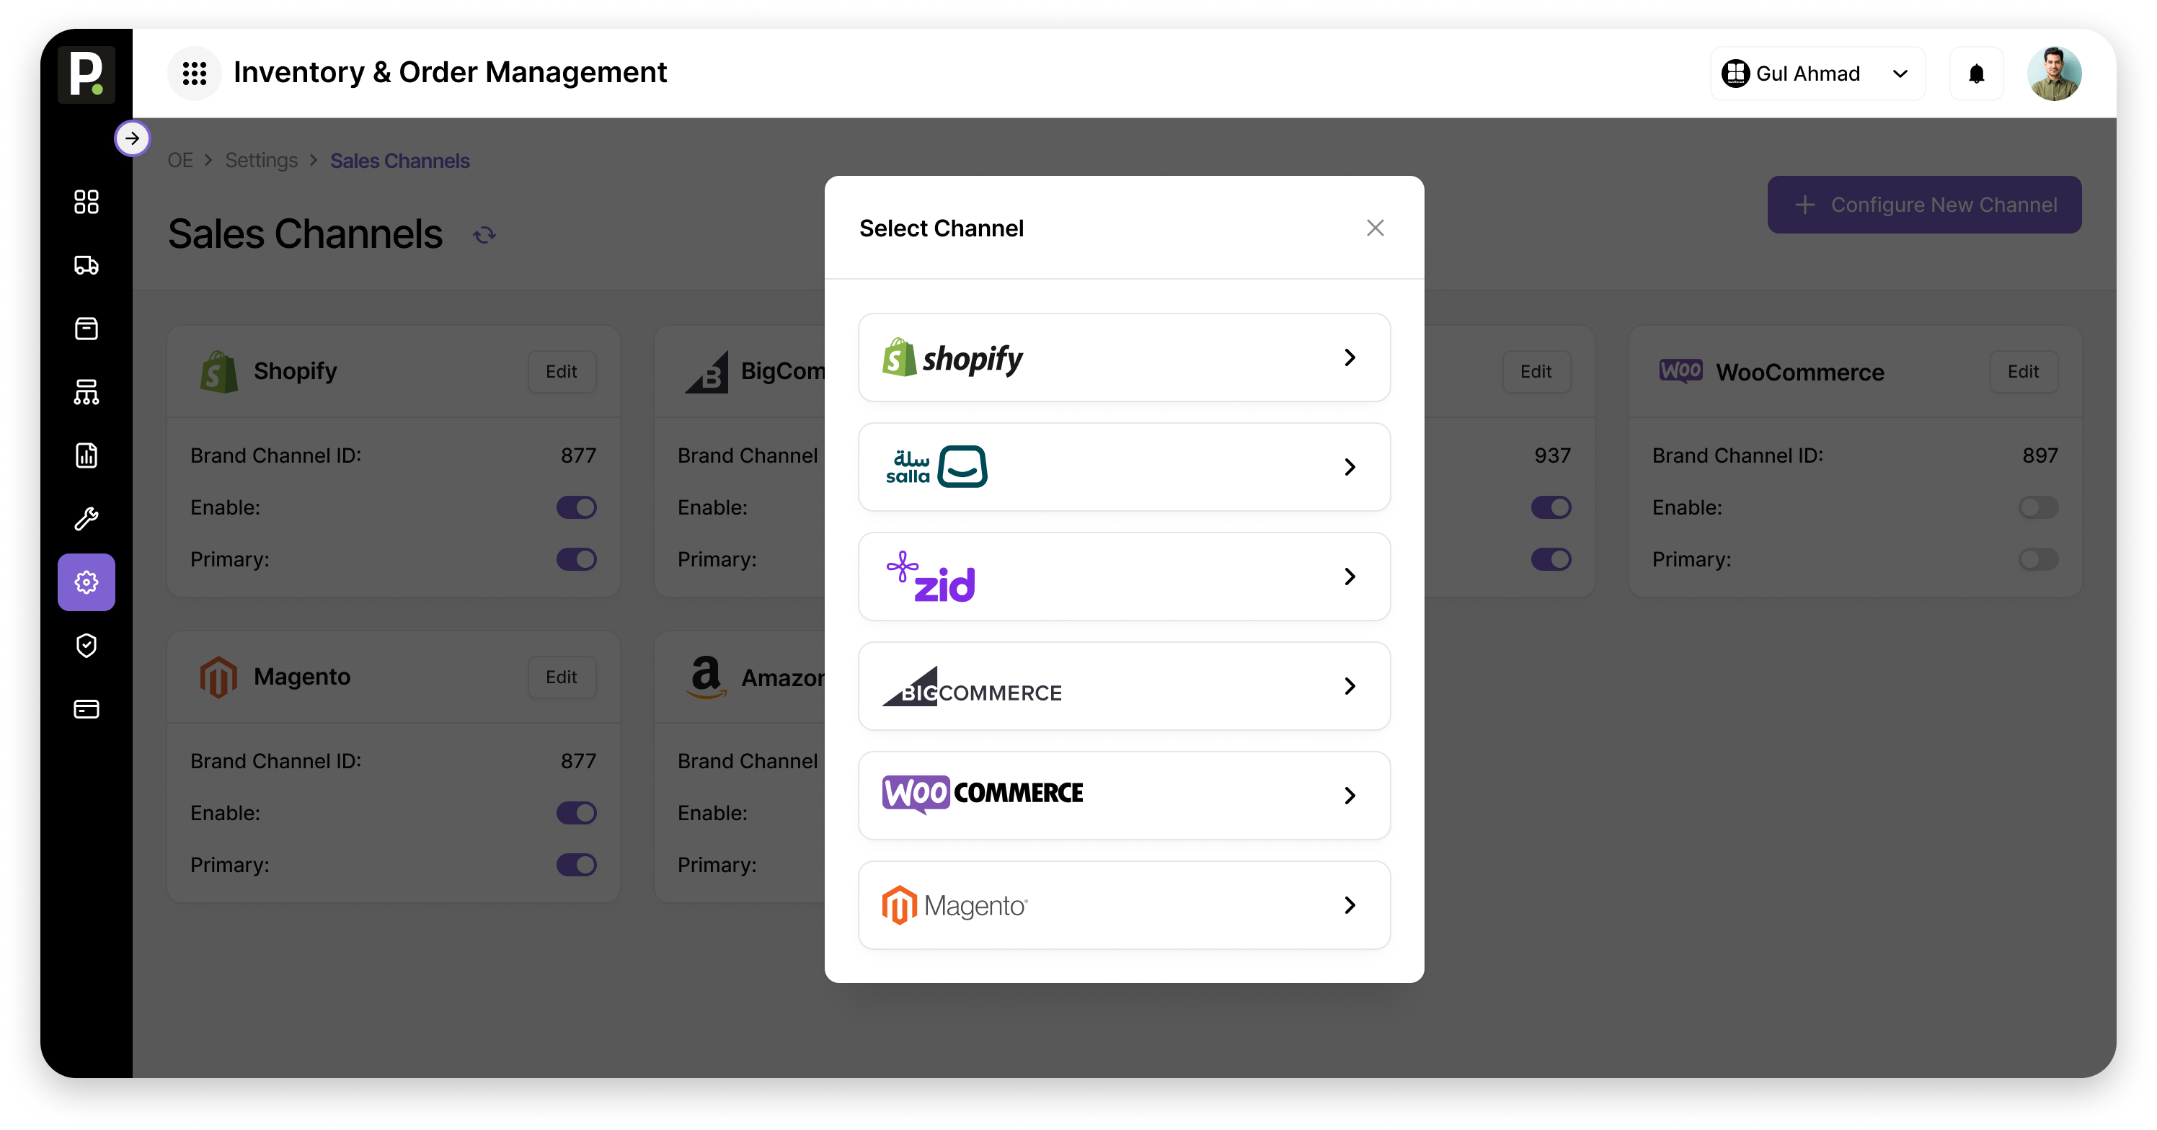Click the user profile avatar
This screenshot has width=2157, height=1130.
pyautogui.click(x=2054, y=74)
